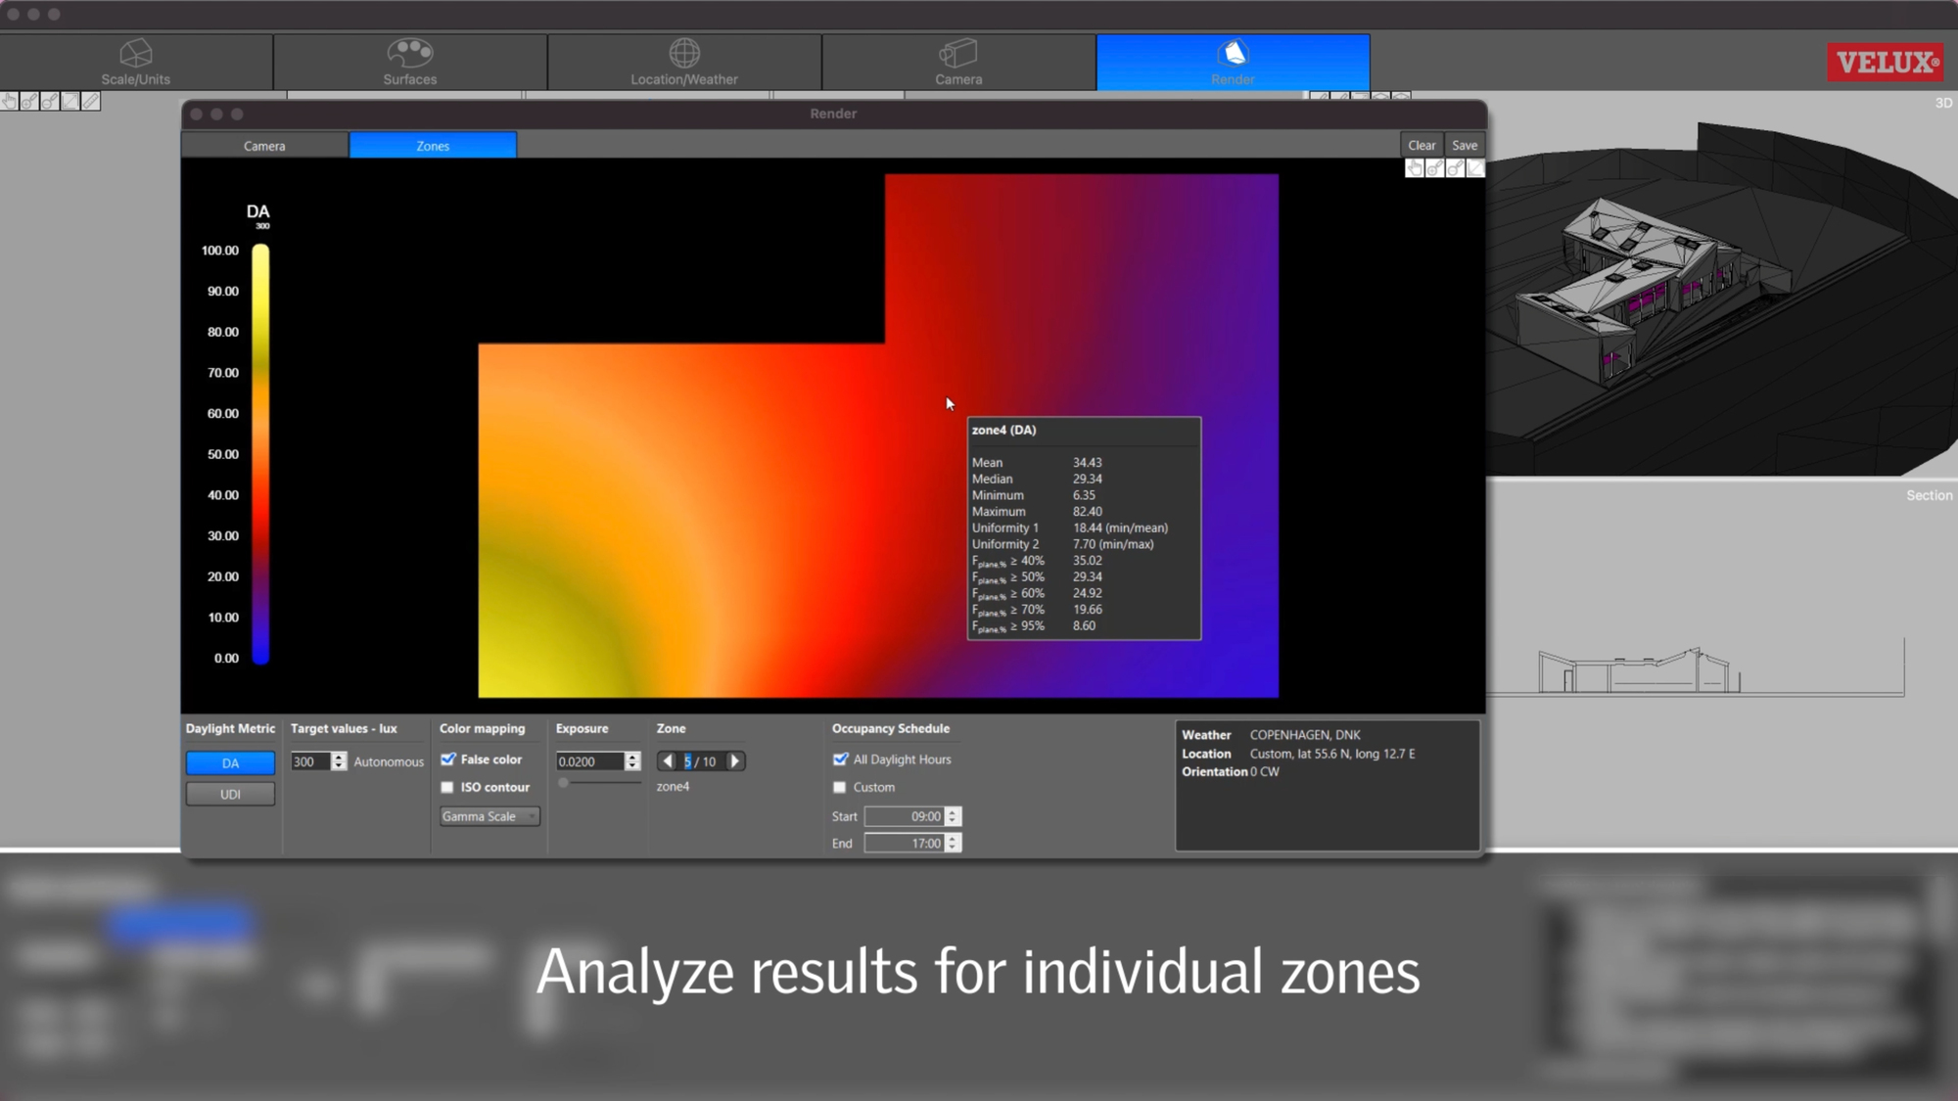
Task: Select the UDI daylight metric button
Action: coord(230,794)
